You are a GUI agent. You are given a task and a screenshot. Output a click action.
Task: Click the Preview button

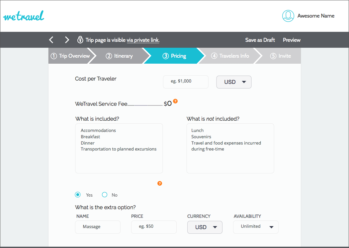click(292, 40)
